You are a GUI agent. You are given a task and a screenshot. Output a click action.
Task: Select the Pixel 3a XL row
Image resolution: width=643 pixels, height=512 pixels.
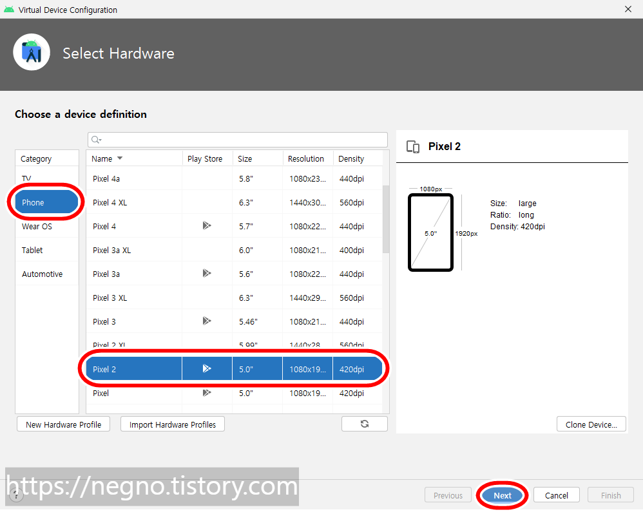point(234,250)
